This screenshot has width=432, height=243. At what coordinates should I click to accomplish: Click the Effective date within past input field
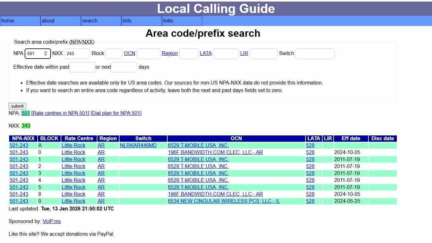[82, 67]
